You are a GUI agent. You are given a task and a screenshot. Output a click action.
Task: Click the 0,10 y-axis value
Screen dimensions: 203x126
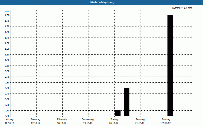[x=7, y=110]
